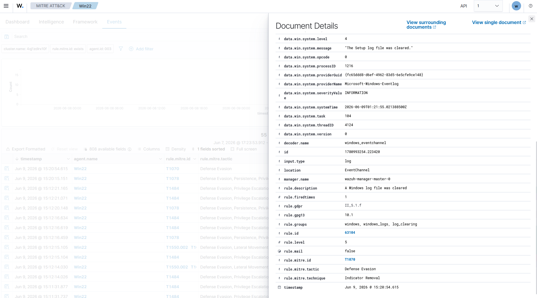Viewport: 537px width, 298px height.
Task: Click the cluster.name filter pill
Action: pos(25,49)
